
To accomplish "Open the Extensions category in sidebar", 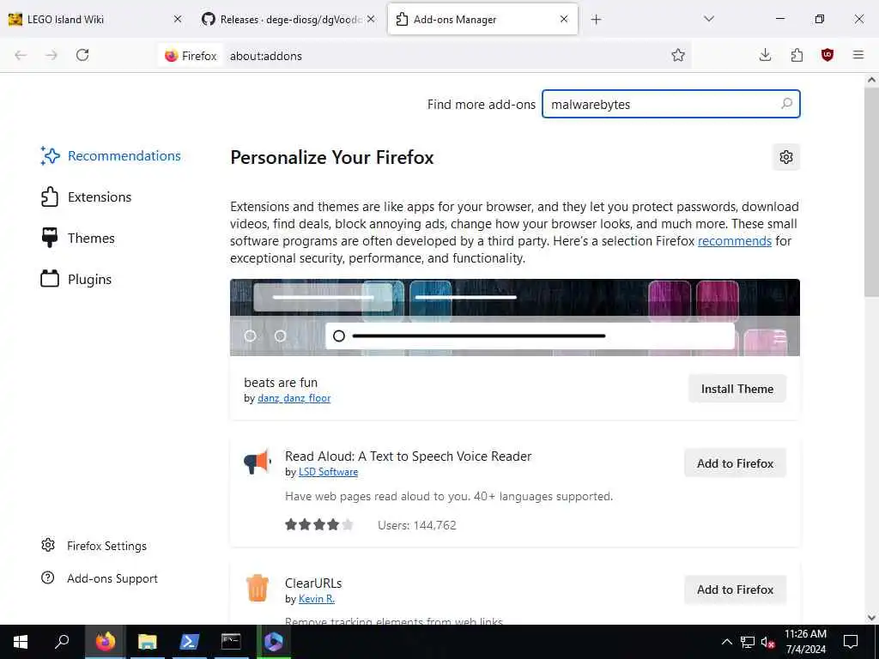I will click(87, 196).
